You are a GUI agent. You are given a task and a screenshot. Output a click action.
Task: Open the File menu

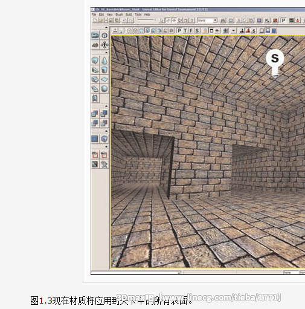tap(94, 15)
